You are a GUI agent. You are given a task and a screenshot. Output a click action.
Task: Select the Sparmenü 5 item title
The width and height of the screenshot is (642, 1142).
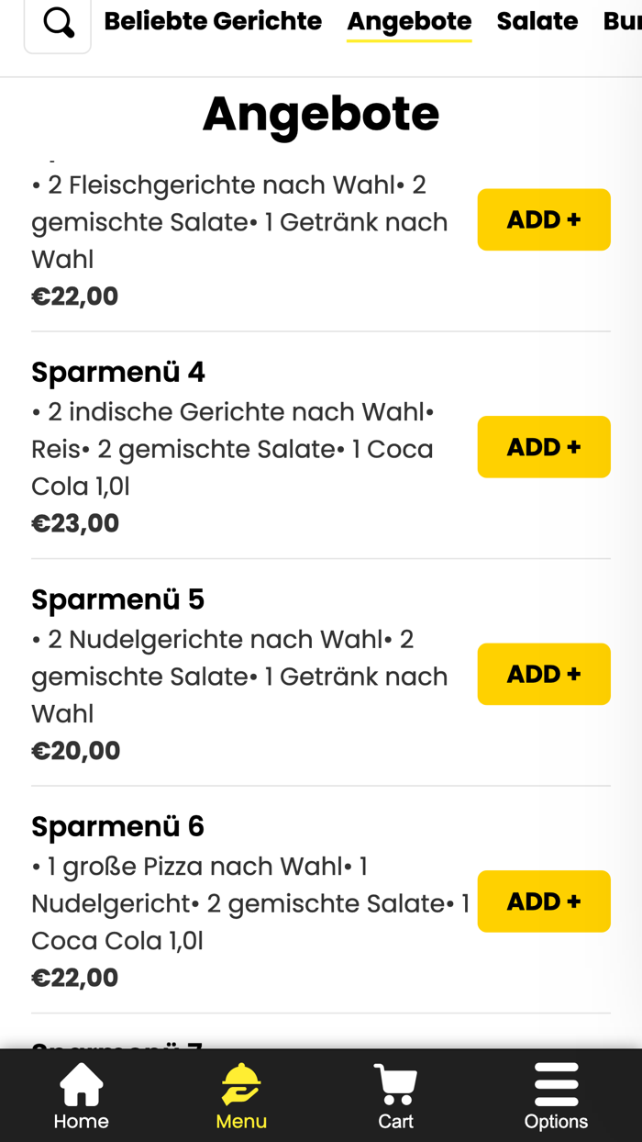117,599
